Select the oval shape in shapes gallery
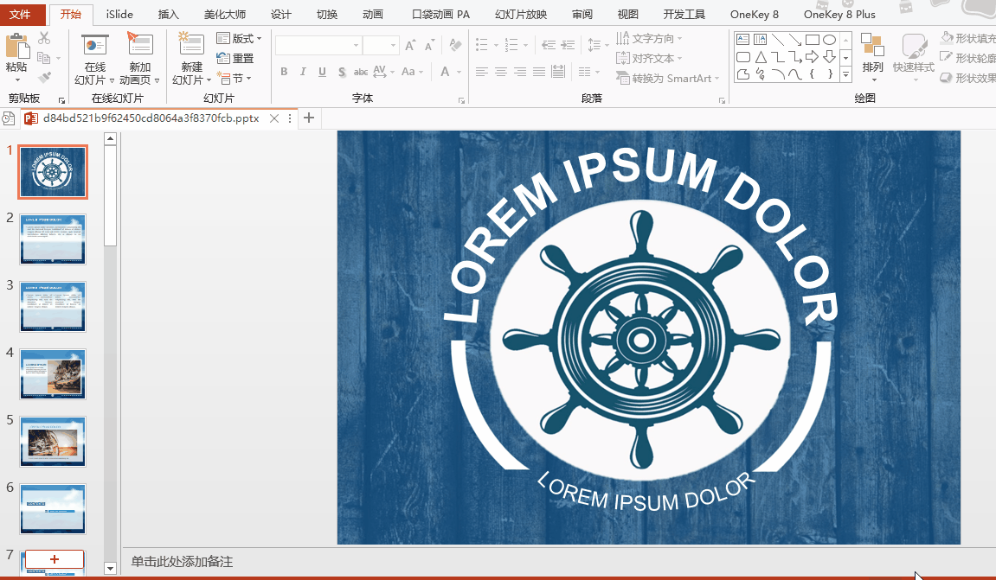996x580 pixels. click(828, 39)
